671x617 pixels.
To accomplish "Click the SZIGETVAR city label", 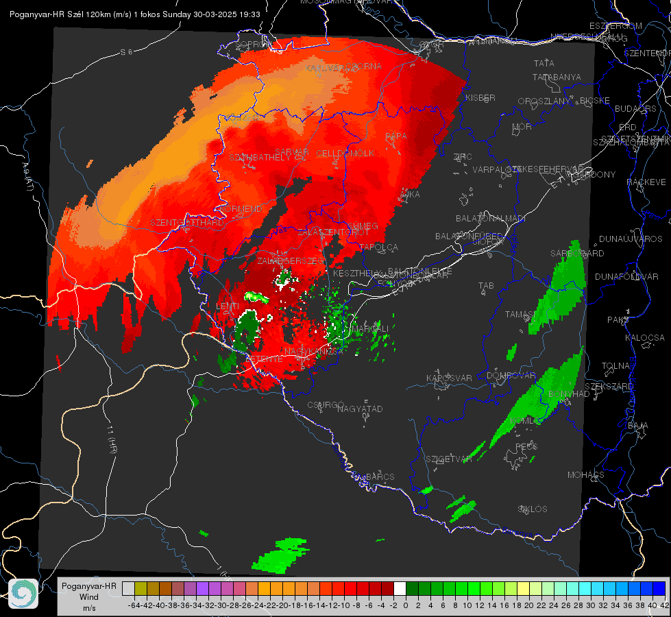I will (x=448, y=459).
